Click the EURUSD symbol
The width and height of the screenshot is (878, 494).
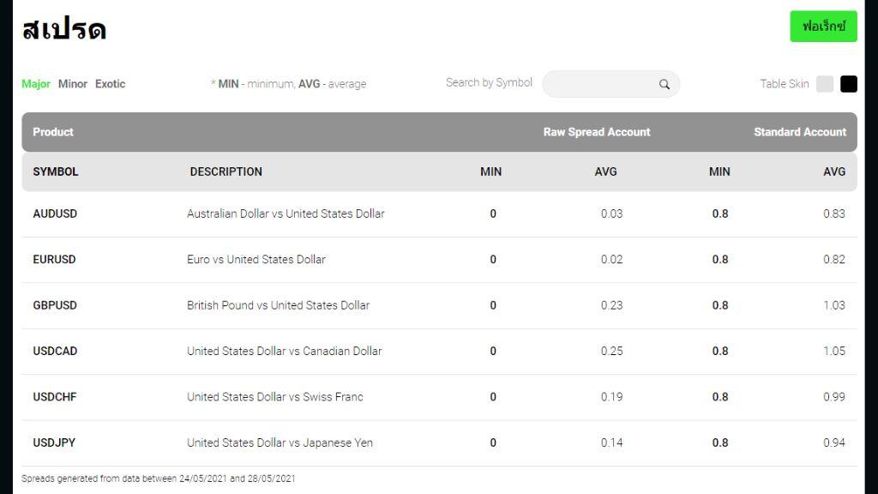click(x=54, y=259)
